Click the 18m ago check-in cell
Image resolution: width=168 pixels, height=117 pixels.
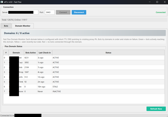coord(45,87)
